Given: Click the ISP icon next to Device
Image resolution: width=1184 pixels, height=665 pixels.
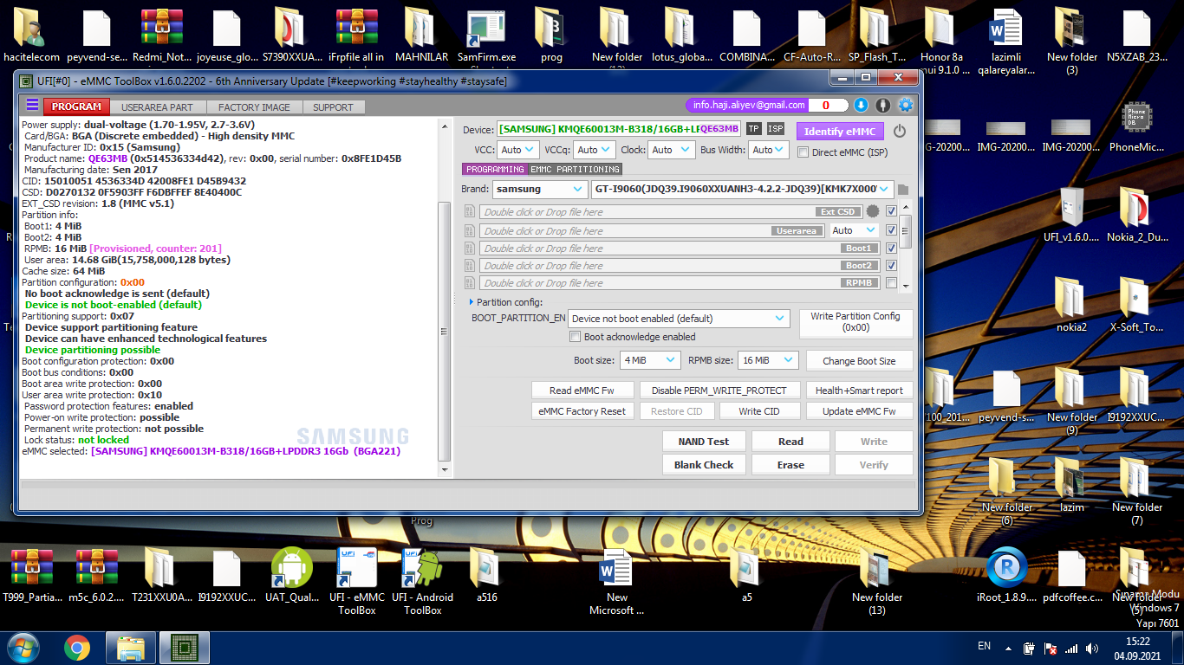Looking at the screenshot, I should point(776,129).
